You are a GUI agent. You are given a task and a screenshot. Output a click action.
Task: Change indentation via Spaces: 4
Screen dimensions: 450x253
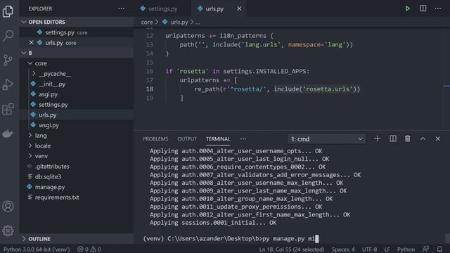pos(343,249)
